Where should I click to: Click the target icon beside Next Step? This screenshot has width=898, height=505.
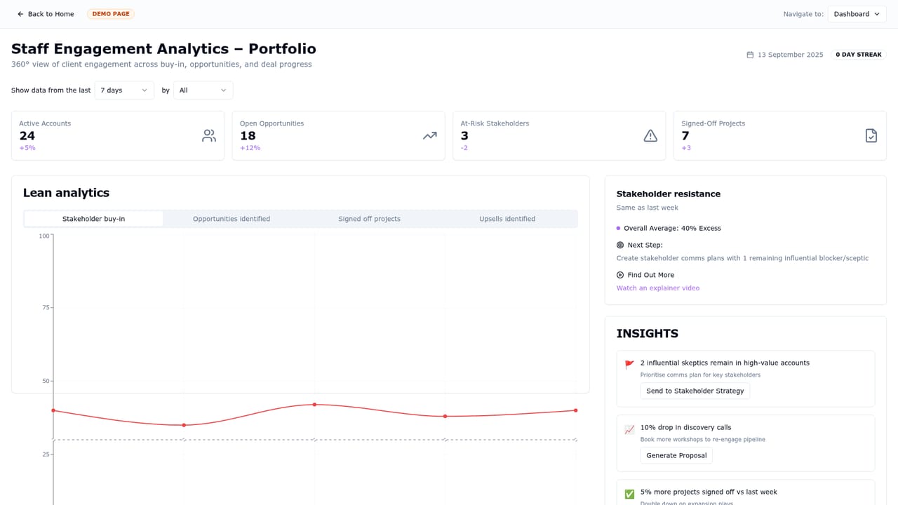620,245
